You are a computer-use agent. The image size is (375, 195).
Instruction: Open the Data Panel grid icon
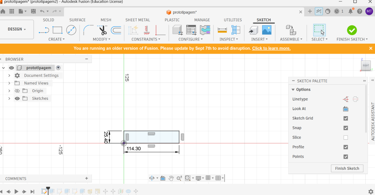point(12,11)
